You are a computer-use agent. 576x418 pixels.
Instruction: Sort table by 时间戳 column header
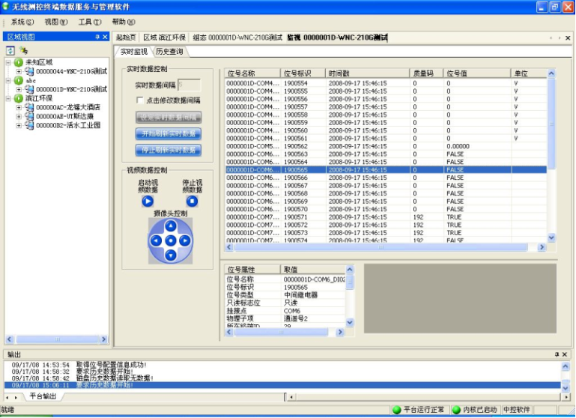tap(367, 73)
